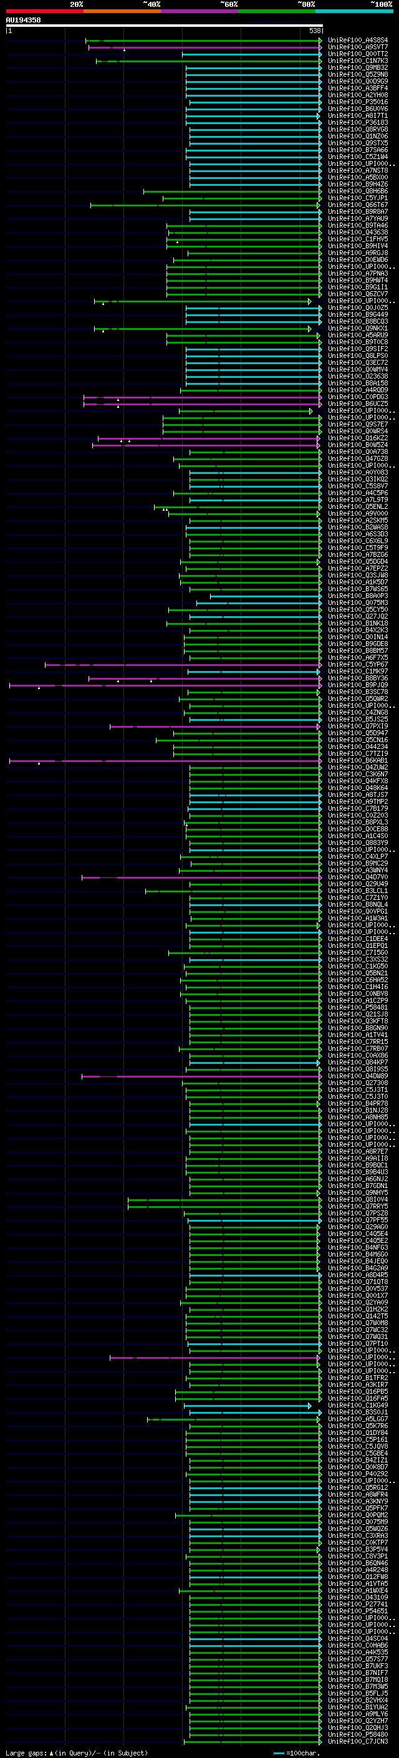Viewport: 399px width, 1758px height.
Task: Click the label UniRef100_C5S8V7
Action: 357,486
